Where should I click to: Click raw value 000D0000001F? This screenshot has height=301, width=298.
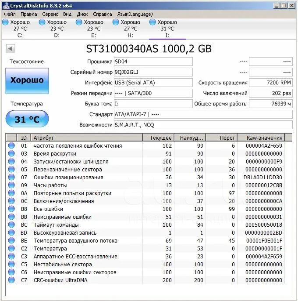coord(264,249)
